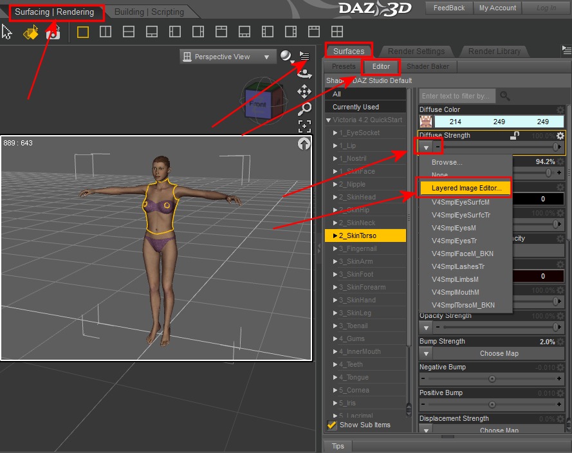Screen dimensions: 572x453
Task: Open the Diffuse Strength map dropdown arrow
Action: (x=426, y=147)
